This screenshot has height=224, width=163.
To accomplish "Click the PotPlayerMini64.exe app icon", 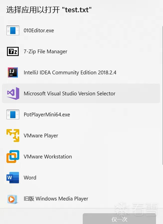I will pos(13,114).
